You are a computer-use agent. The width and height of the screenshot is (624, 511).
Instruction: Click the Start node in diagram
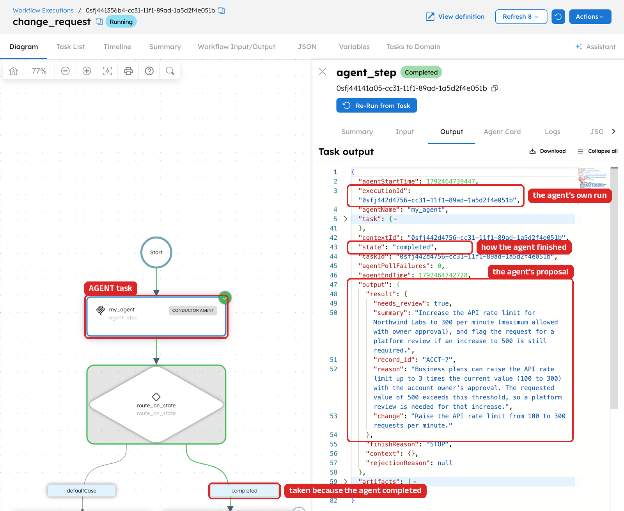pyautogui.click(x=156, y=253)
